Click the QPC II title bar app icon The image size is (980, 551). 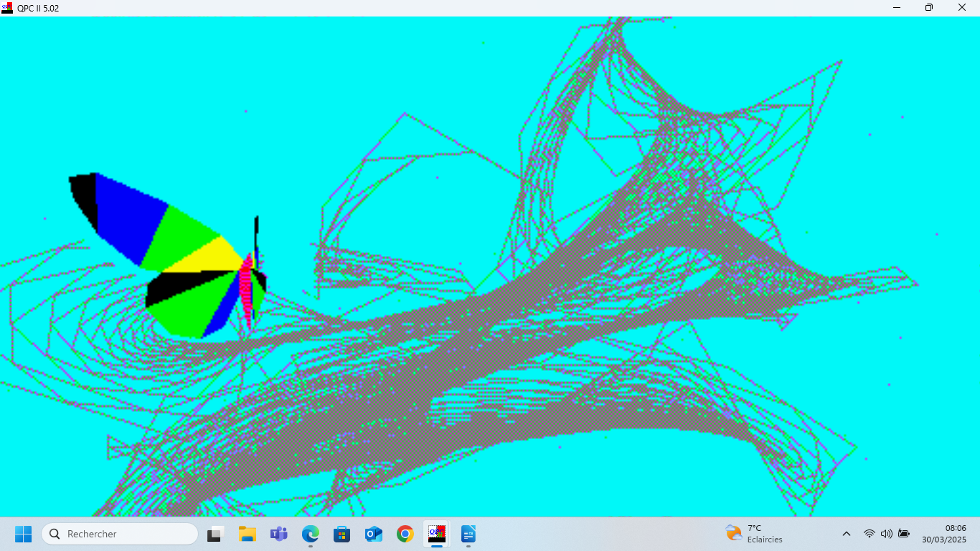coord(7,8)
